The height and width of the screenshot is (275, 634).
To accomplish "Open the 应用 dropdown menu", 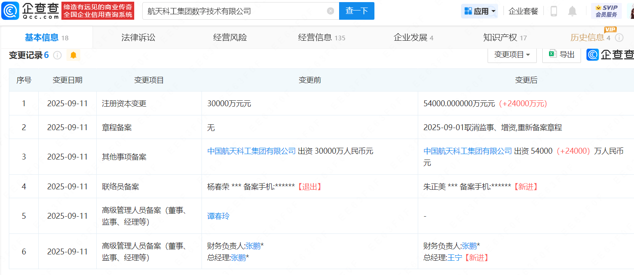I will tap(480, 11).
